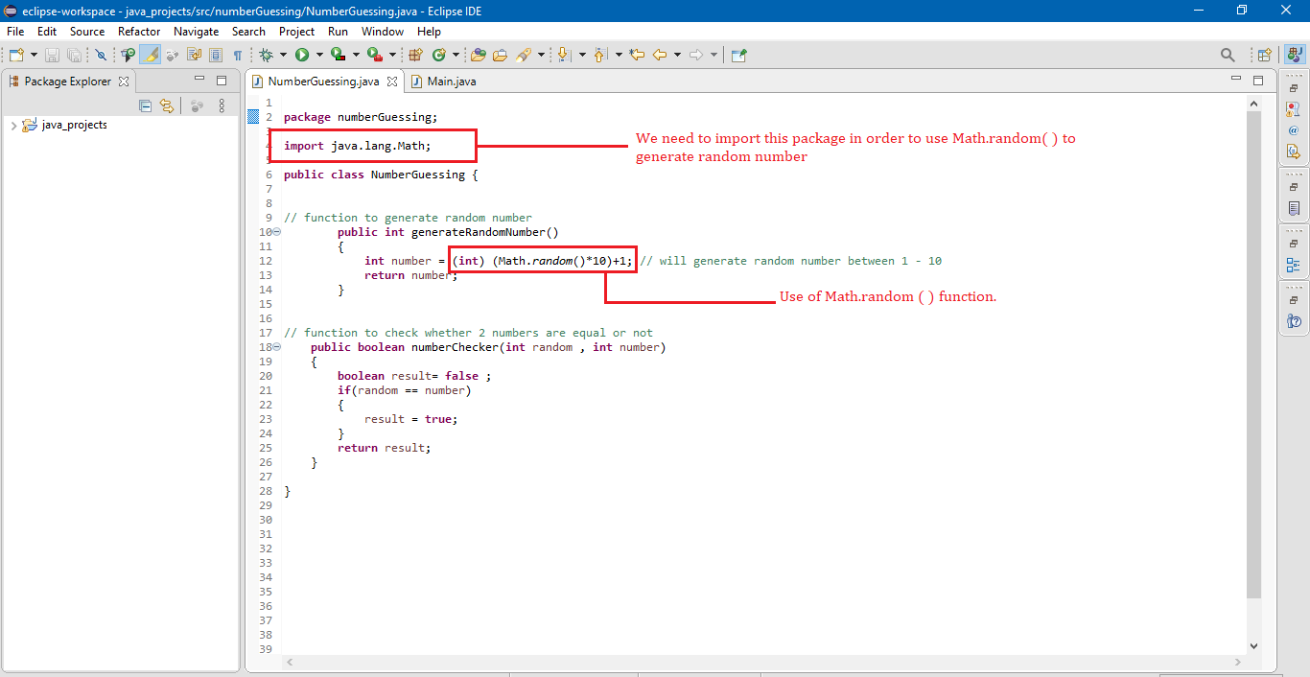The height and width of the screenshot is (677, 1310).
Task: Launch a coverage run
Action: click(339, 55)
